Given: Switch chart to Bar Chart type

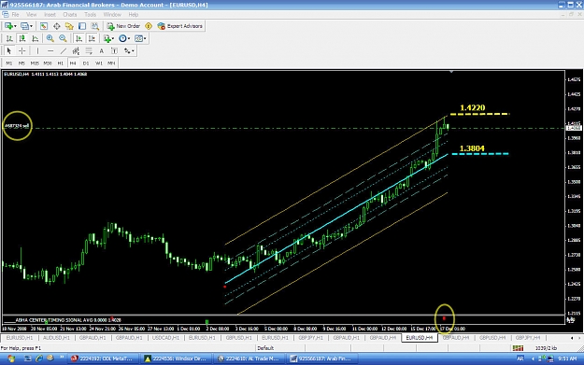Looking at the screenshot, I should tap(9, 38).
